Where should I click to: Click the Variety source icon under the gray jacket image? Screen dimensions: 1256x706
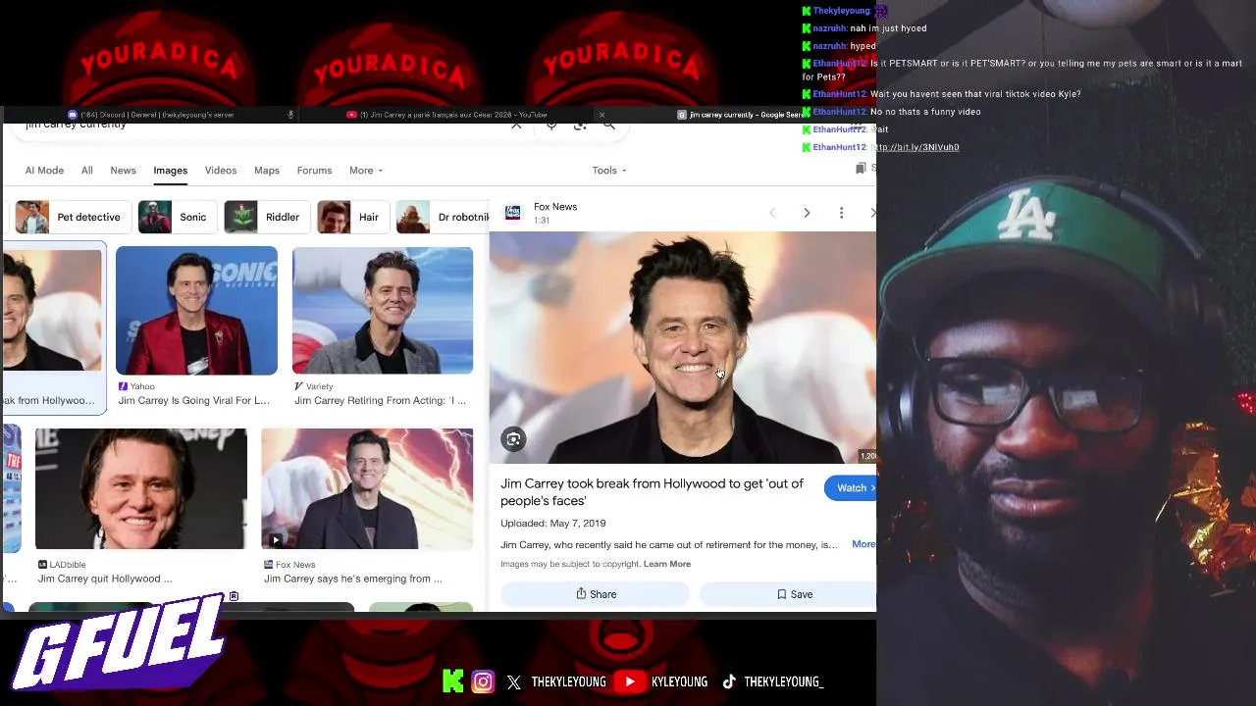pyautogui.click(x=298, y=386)
